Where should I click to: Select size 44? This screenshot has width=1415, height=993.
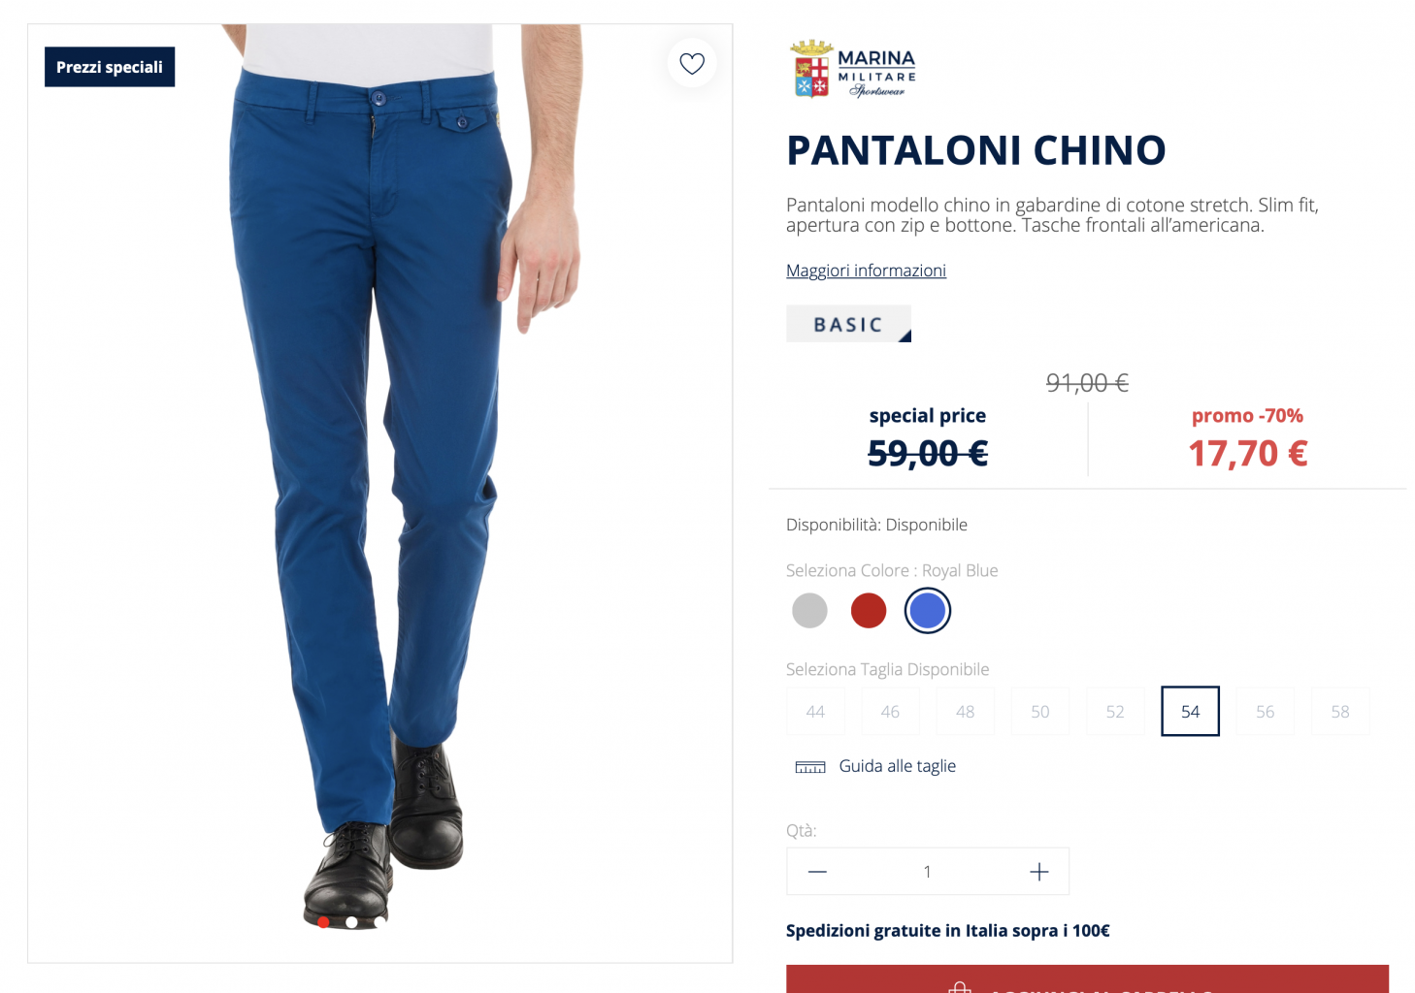click(815, 711)
